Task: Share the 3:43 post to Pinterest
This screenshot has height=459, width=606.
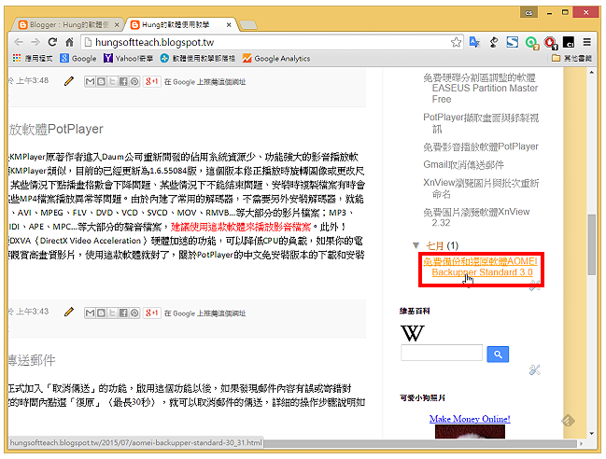Action: coord(134,313)
